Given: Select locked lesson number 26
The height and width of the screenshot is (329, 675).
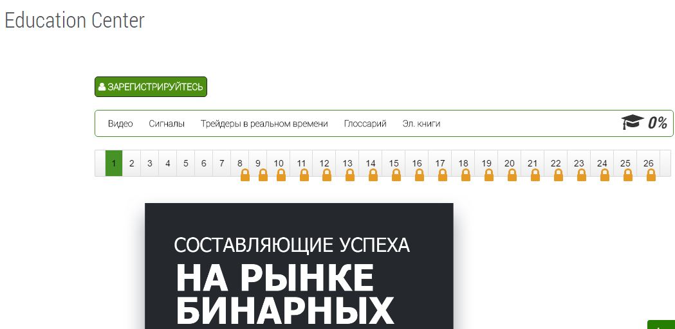Looking at the screenshot, I should coord(649,163).
